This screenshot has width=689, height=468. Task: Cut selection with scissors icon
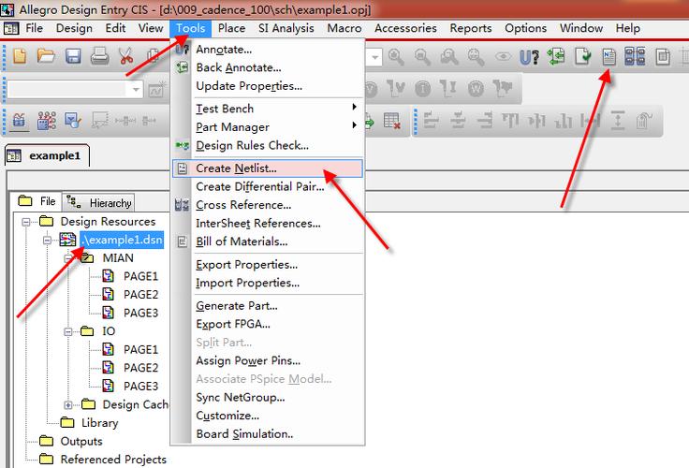pyautogui.click(x=126, y=56)
